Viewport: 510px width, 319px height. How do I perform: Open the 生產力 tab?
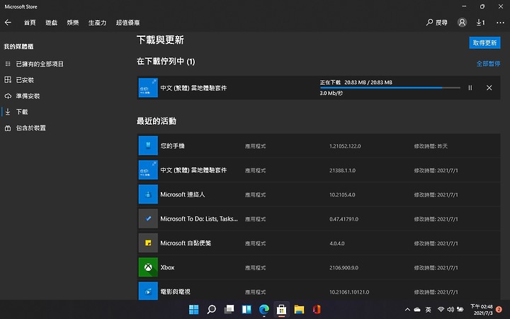[97, 23]
